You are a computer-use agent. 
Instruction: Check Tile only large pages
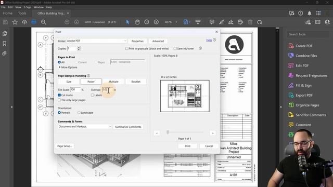(x=59, y=100)
